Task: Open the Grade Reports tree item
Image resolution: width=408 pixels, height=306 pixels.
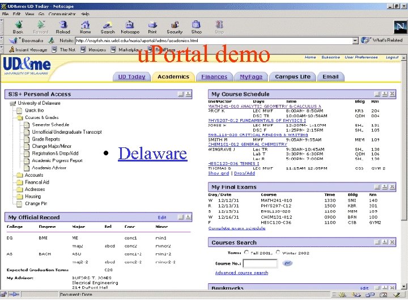Action: coord(46,139)
